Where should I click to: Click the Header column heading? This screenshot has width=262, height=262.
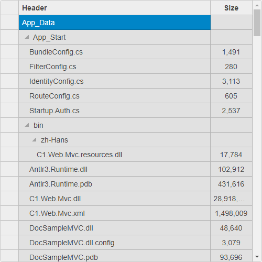point(114,8)
